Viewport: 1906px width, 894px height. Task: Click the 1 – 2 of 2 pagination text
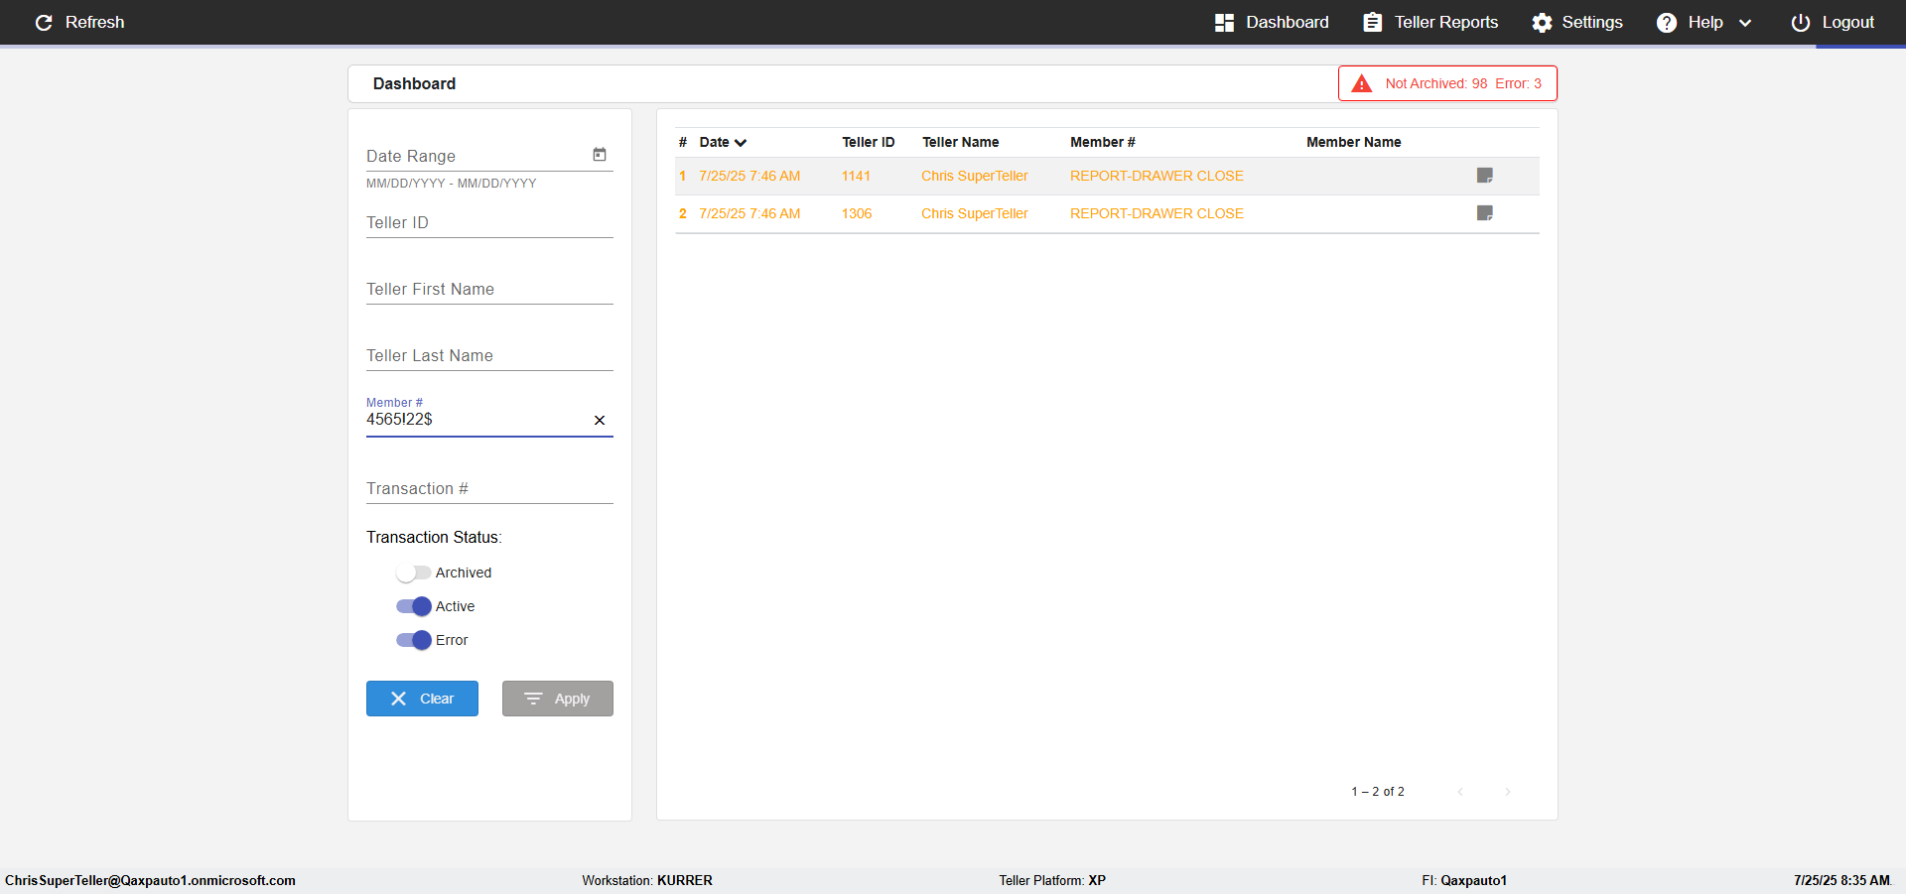1378,792
